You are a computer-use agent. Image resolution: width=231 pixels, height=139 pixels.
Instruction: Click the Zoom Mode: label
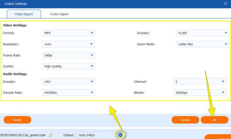pyautogui.click(x=146, y=44)
